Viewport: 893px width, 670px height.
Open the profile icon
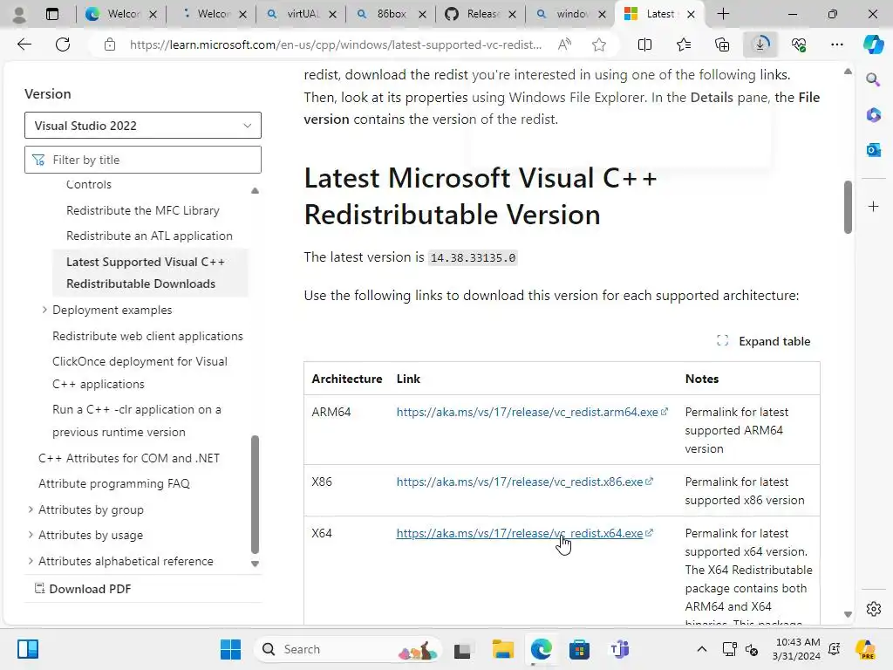19,14
